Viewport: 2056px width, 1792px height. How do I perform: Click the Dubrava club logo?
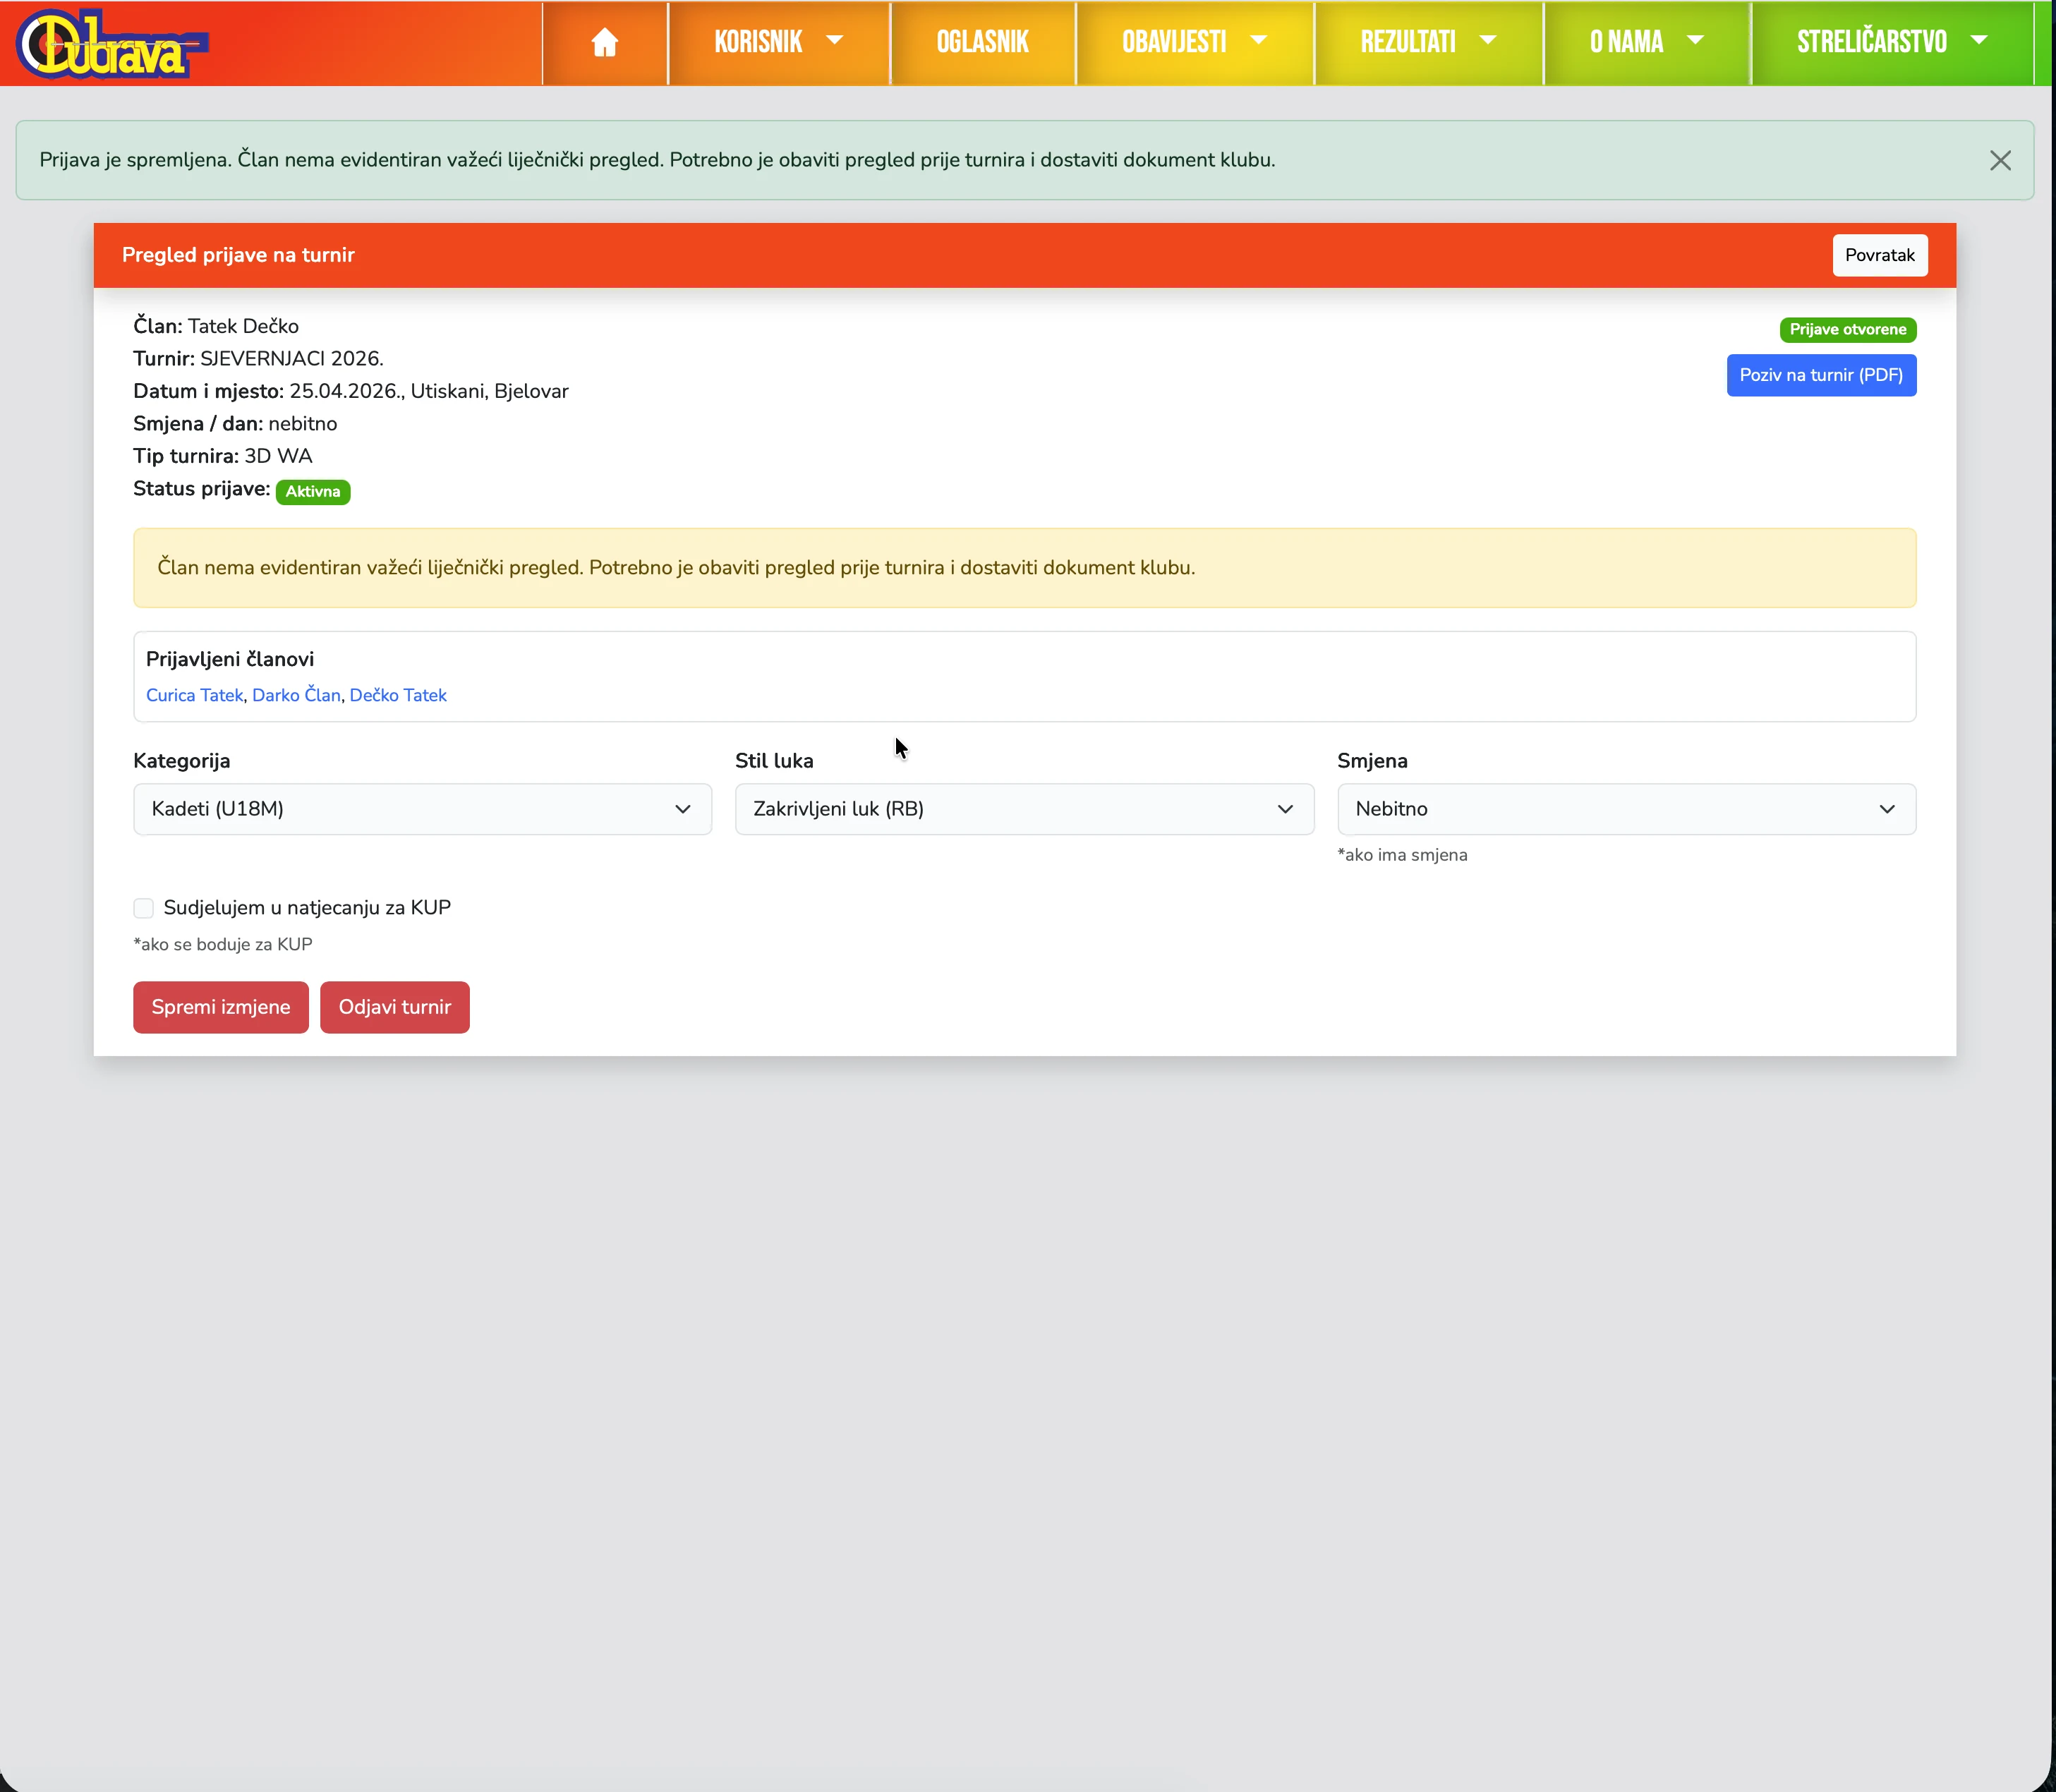(112, 44)
